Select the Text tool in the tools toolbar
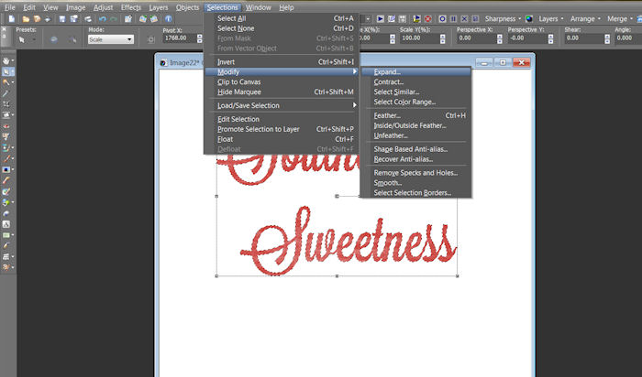This screenshot has width=642, height=377. coord(7,224)
